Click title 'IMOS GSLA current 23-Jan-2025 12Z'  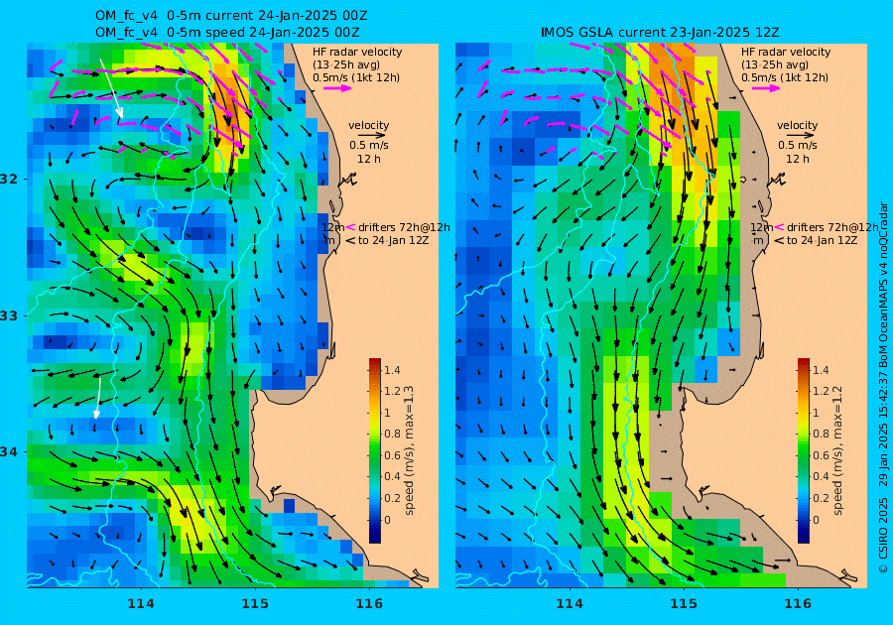point(660,33)
